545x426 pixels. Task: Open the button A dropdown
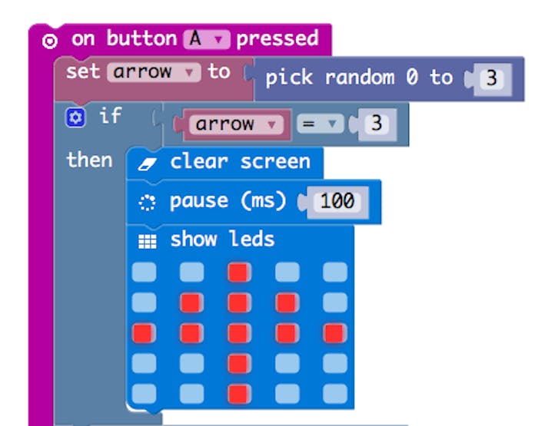point(207,40)
